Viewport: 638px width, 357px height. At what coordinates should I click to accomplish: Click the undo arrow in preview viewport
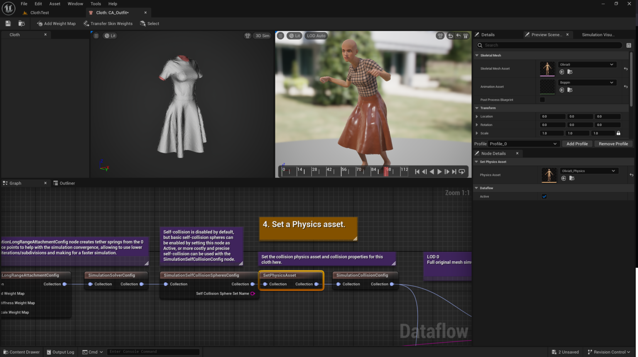[x=450, y=36]
